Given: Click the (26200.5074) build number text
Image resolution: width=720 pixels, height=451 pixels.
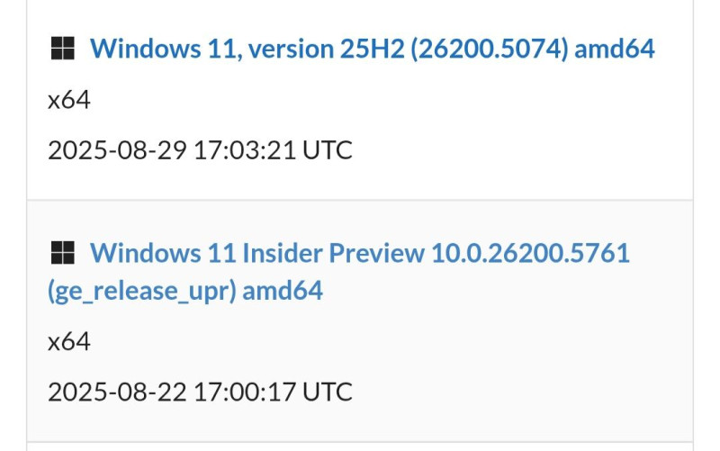Looking at the screenshot, I should click(x=489, y=49).
